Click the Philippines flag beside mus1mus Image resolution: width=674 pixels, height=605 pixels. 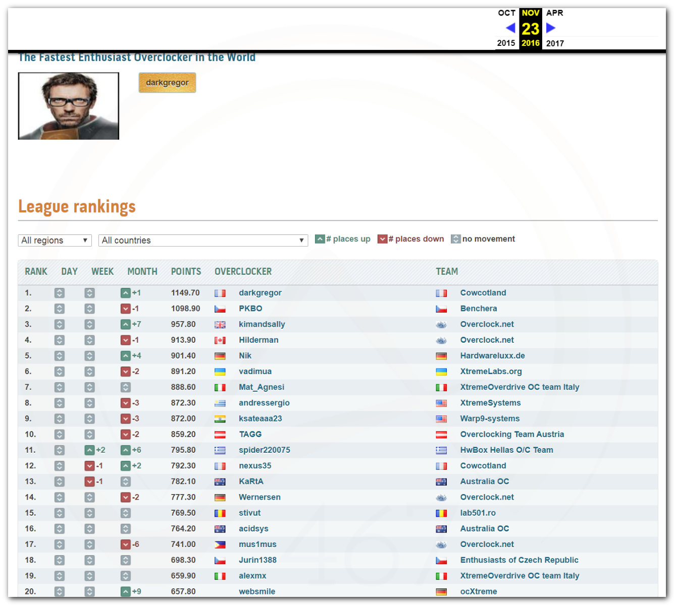pyautogui.click(x=220, y=544)
